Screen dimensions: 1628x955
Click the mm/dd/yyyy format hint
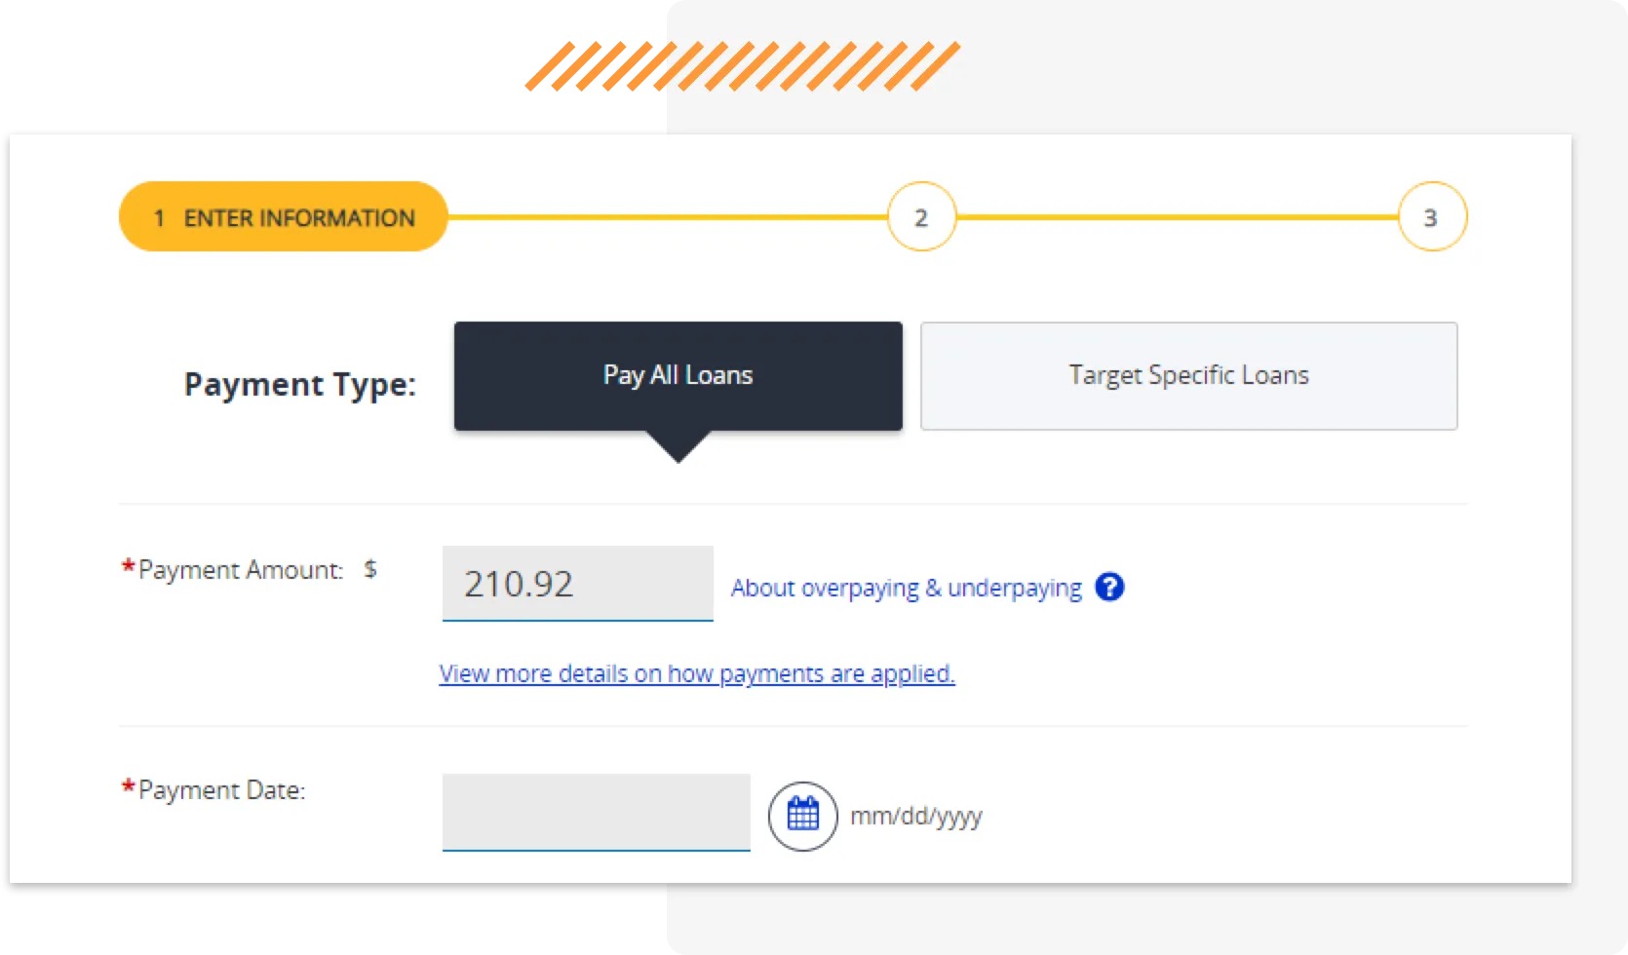pyautogui.click(x=915, y=817)
